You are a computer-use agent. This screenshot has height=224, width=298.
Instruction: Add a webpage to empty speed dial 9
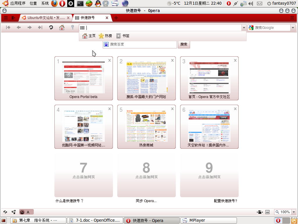[x=209, y=175]
